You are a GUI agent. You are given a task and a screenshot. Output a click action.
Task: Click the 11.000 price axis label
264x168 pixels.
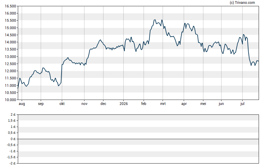(10, 85)
